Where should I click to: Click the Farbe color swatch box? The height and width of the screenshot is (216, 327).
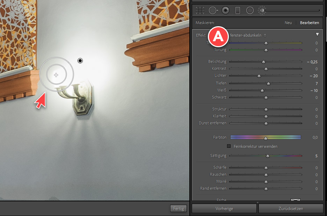(296, 200)
